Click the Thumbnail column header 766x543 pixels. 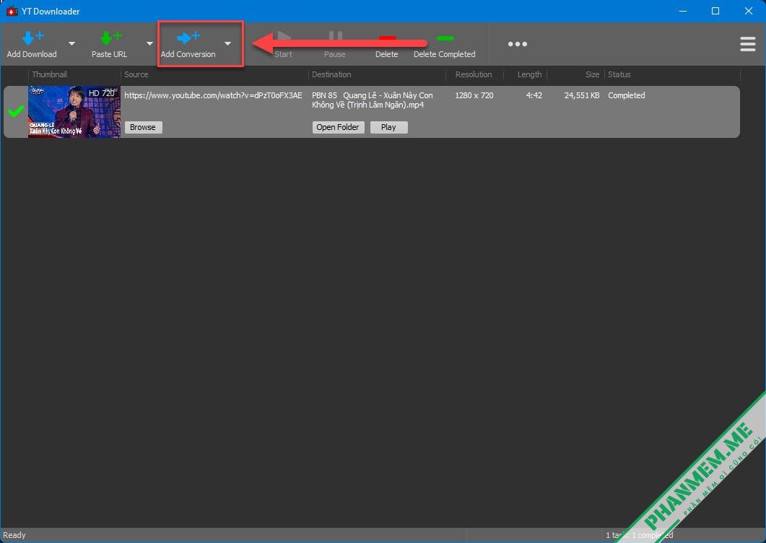(x=49, y=74)
